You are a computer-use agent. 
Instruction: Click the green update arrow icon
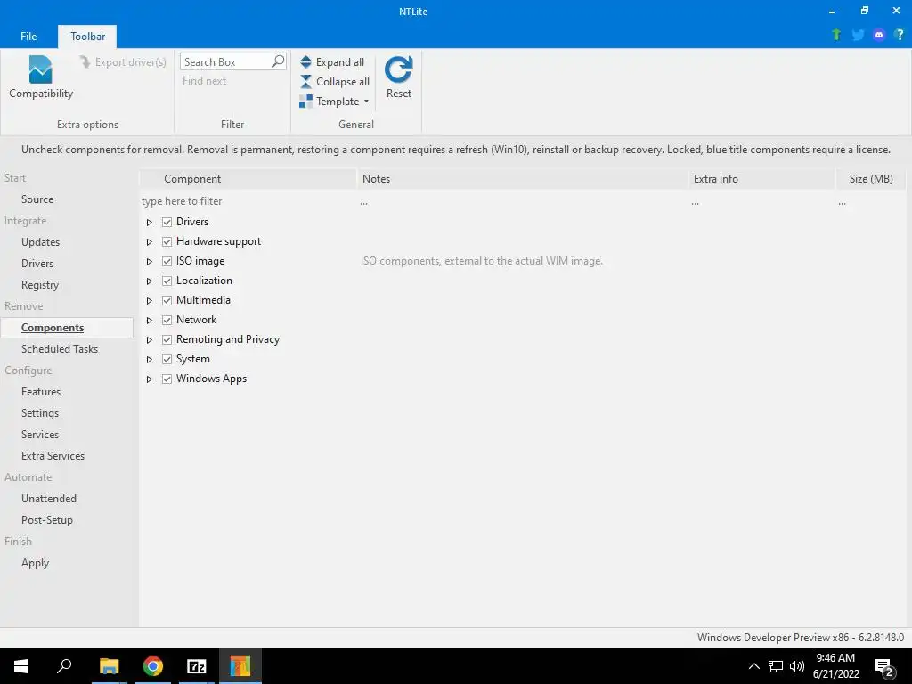coord(836,35)
